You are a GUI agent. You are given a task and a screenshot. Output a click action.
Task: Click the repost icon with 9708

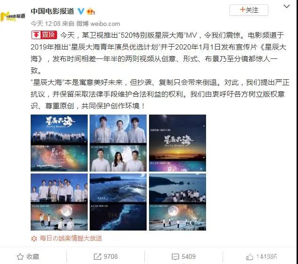tap(98, 256)
